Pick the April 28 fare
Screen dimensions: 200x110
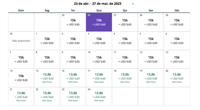[x=151, y=22]
